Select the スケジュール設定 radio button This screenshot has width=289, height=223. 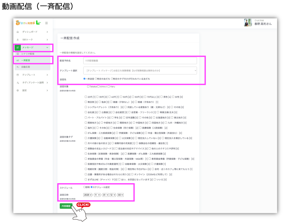(x=92, y=187)
